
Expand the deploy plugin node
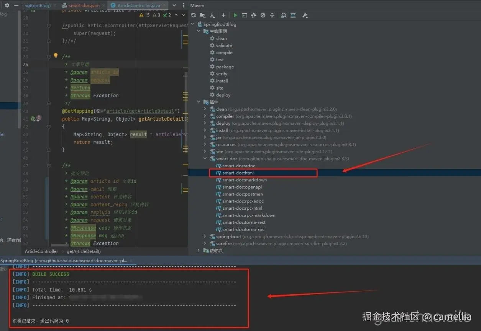pos(205,123)
